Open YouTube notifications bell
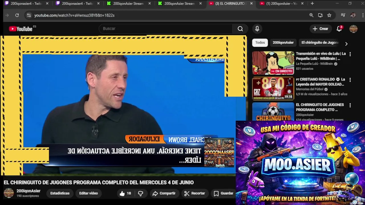This screenshot has width=365, height=205. coord(339,29)
